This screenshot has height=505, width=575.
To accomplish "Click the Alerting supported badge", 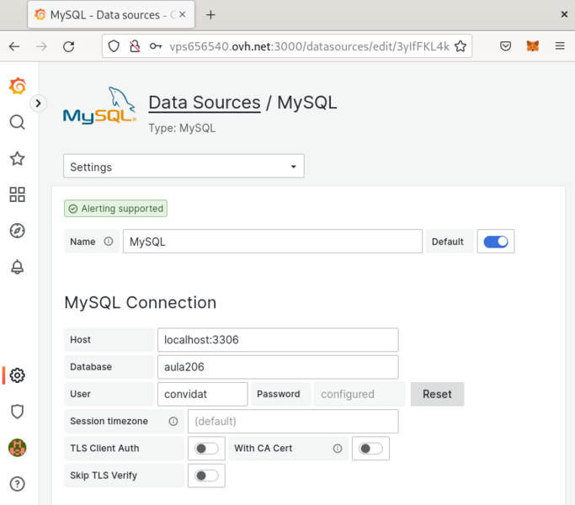I will click(115, 208).
